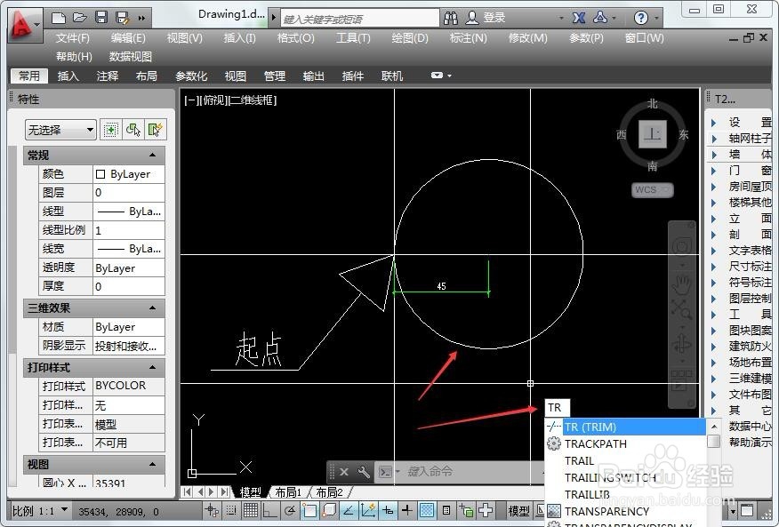This screenshot has width=779, height=527.
Task: Click the select objects icon in Properties
Action: (x=133, y=130)
